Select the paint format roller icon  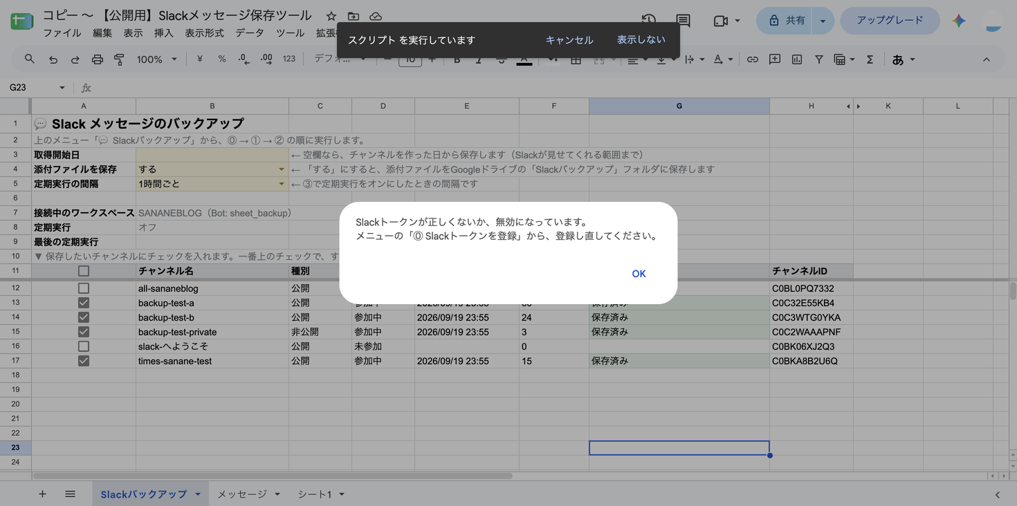coord(119,59)
